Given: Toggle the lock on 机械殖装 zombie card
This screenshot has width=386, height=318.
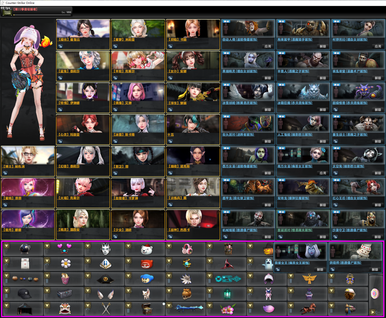Looking at the screenshot, I should [x=225, y=237].
